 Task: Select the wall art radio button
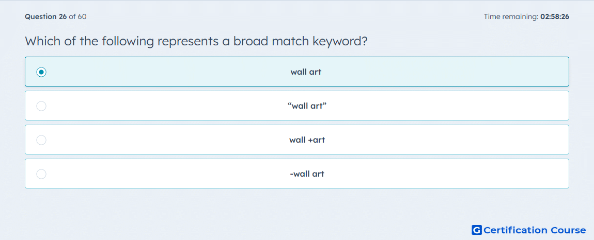(41, 72)
